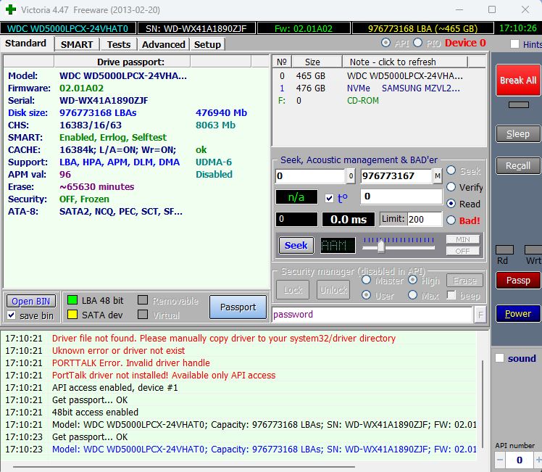Click the small 0 button beside start LBA

(x=351, y=176)
